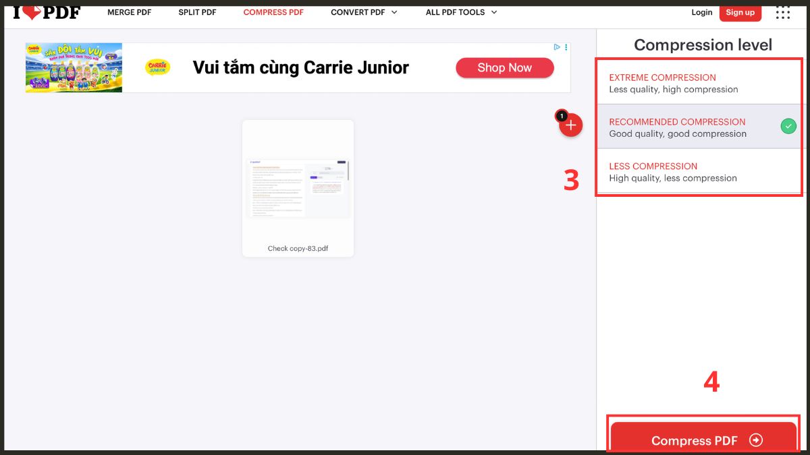810x455 pixels.
Task: Click the ad text Vui tắm cùng Carrie Junior
Action: (x=301, y=67)
